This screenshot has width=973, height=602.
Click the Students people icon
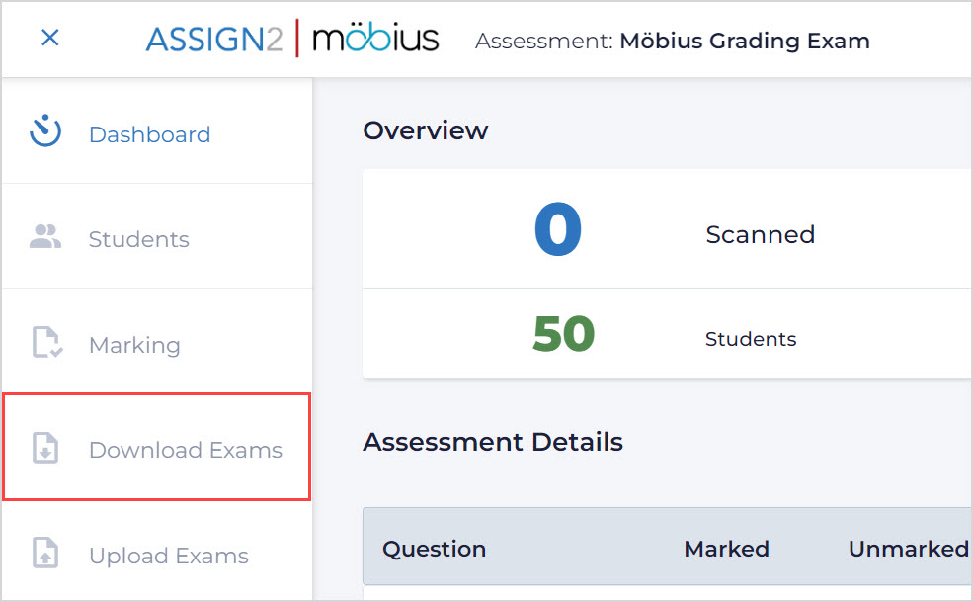pyautogui.click(x=45, y=237)
